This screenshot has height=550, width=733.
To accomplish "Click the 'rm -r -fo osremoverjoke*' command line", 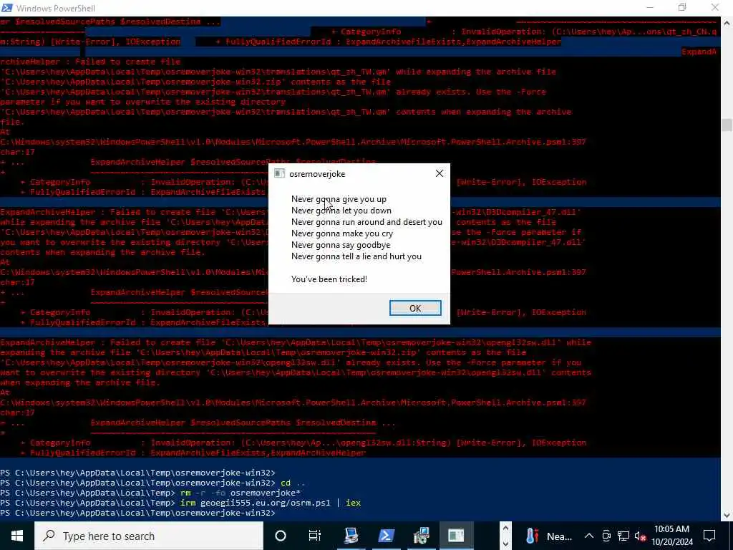I will 241,493.
